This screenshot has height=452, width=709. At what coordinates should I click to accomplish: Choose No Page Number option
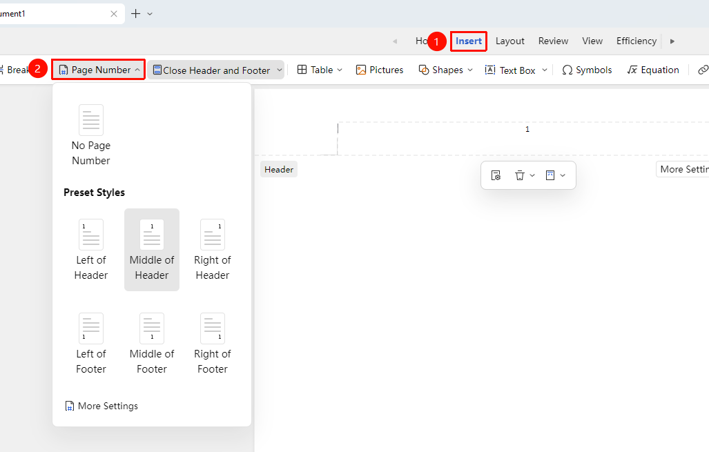point(91,135)
